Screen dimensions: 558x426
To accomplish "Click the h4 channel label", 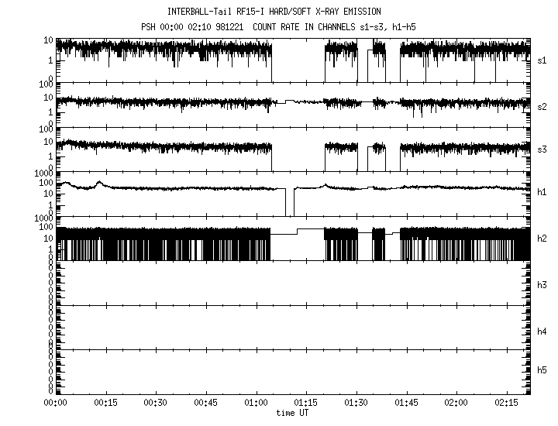I will (542, 332).
